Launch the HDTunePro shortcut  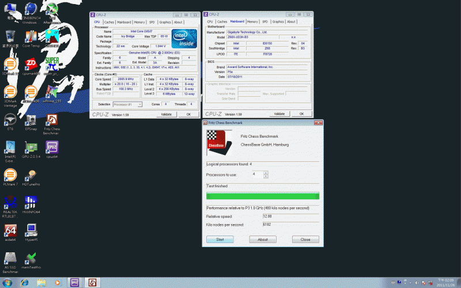(x=31, y=177)
